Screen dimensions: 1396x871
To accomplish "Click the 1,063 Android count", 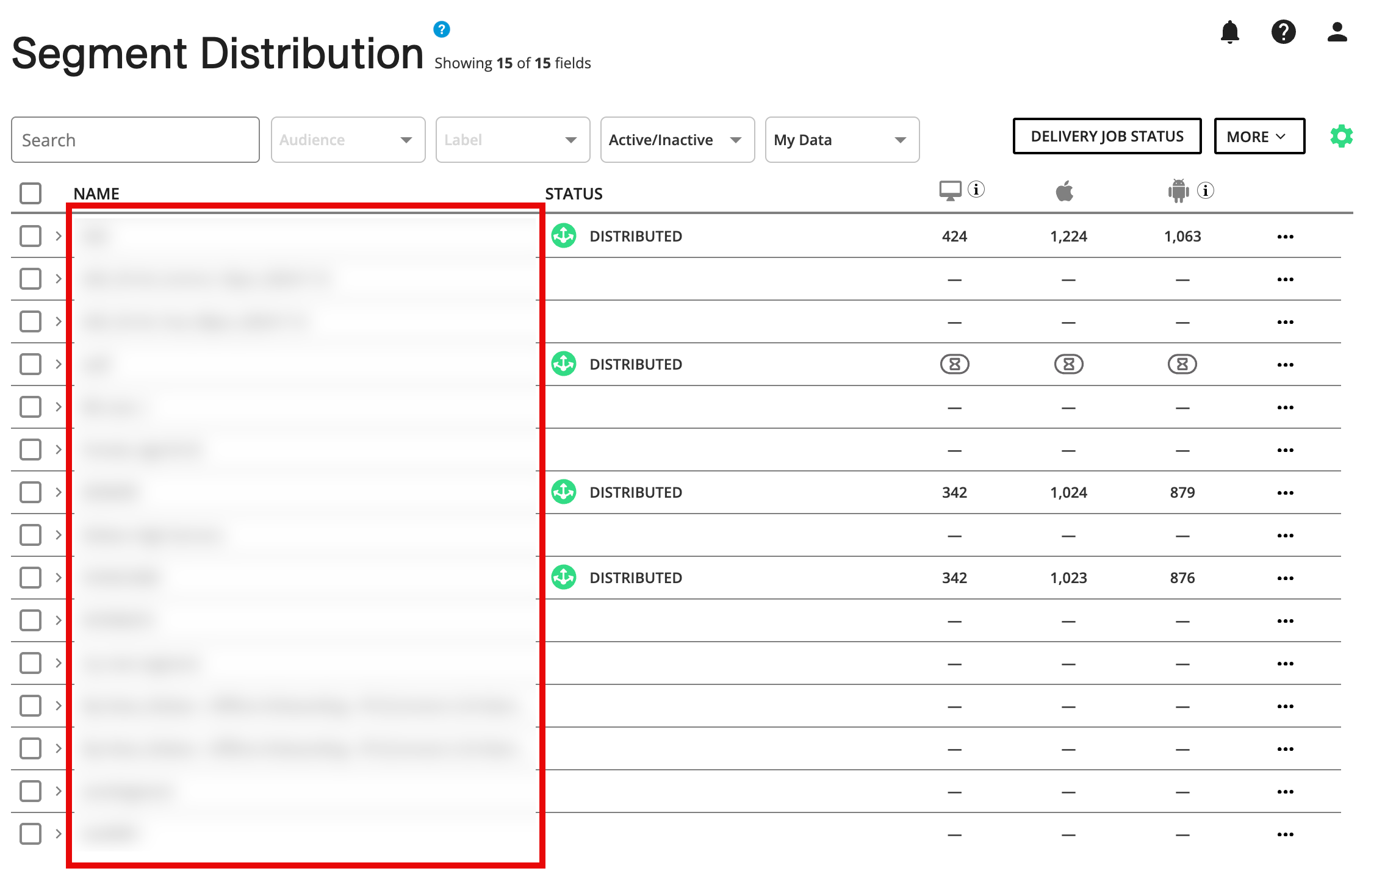I will (1182, 237).
